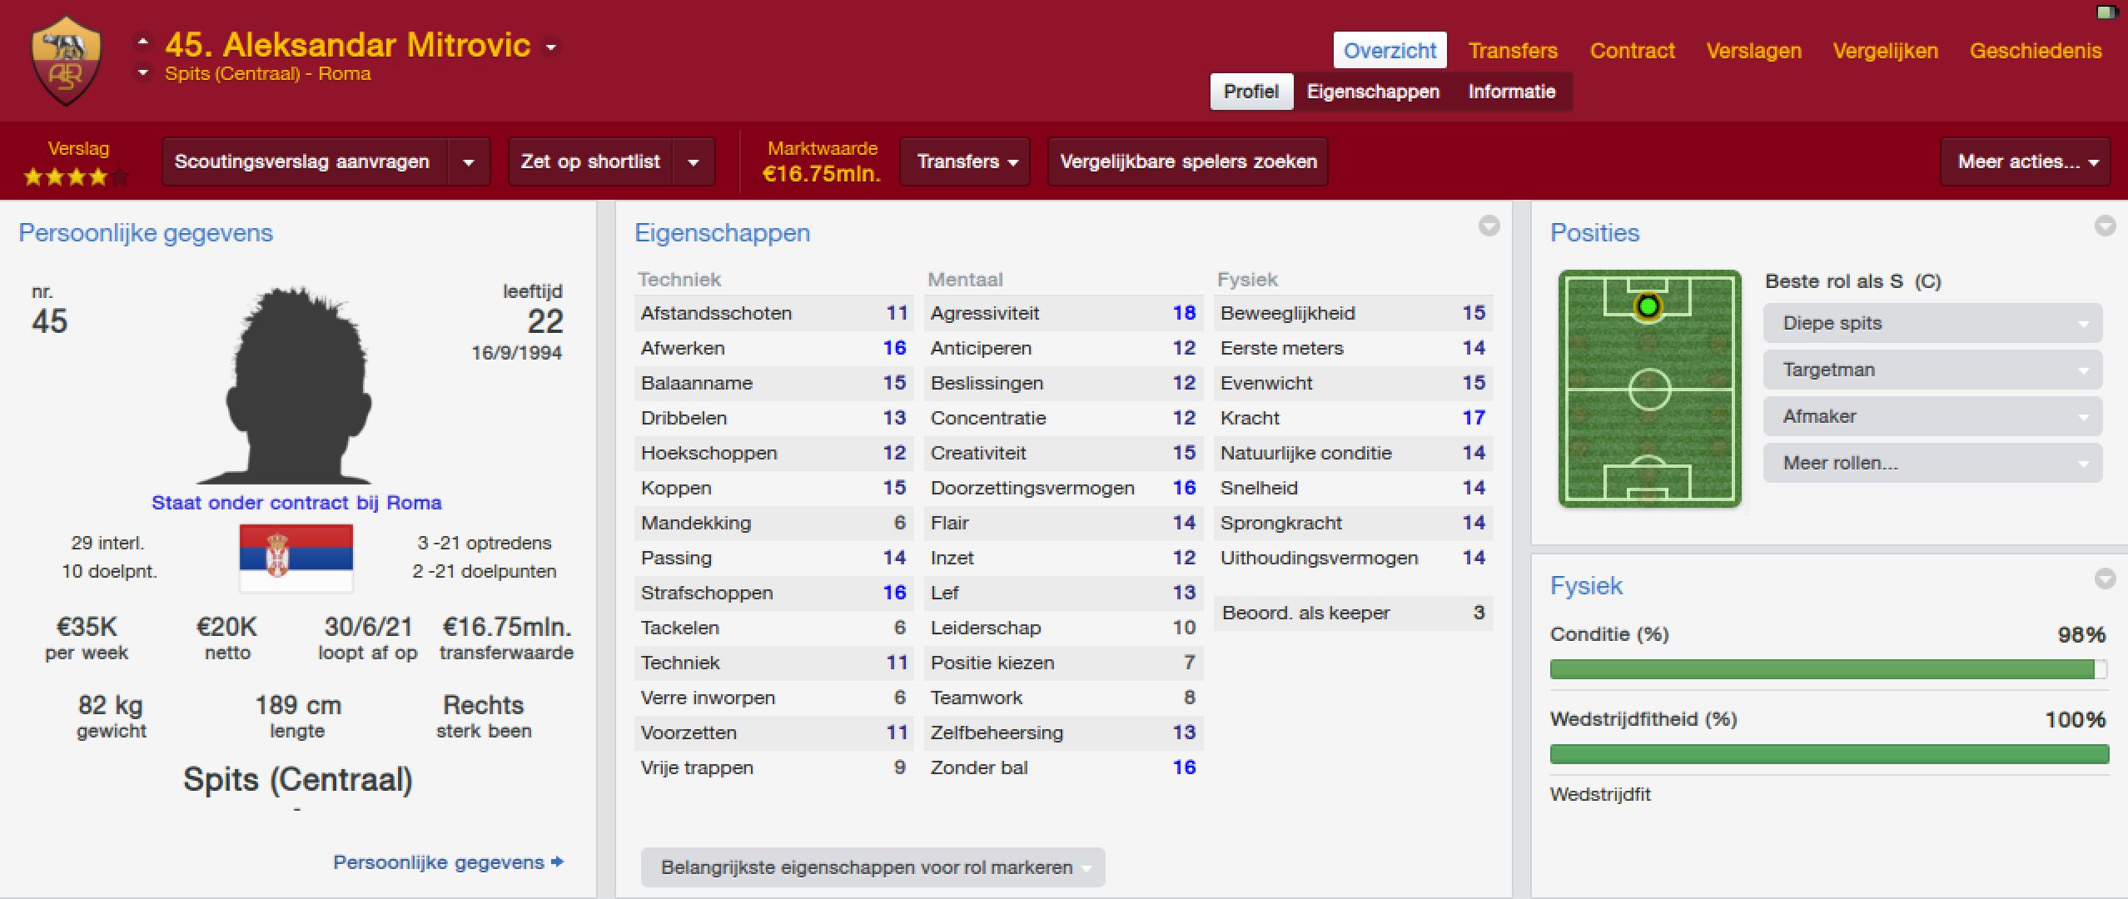Open the Zet op shortlist dropdown arrow
Screen dimensions: 2128x899
[694, 162]
